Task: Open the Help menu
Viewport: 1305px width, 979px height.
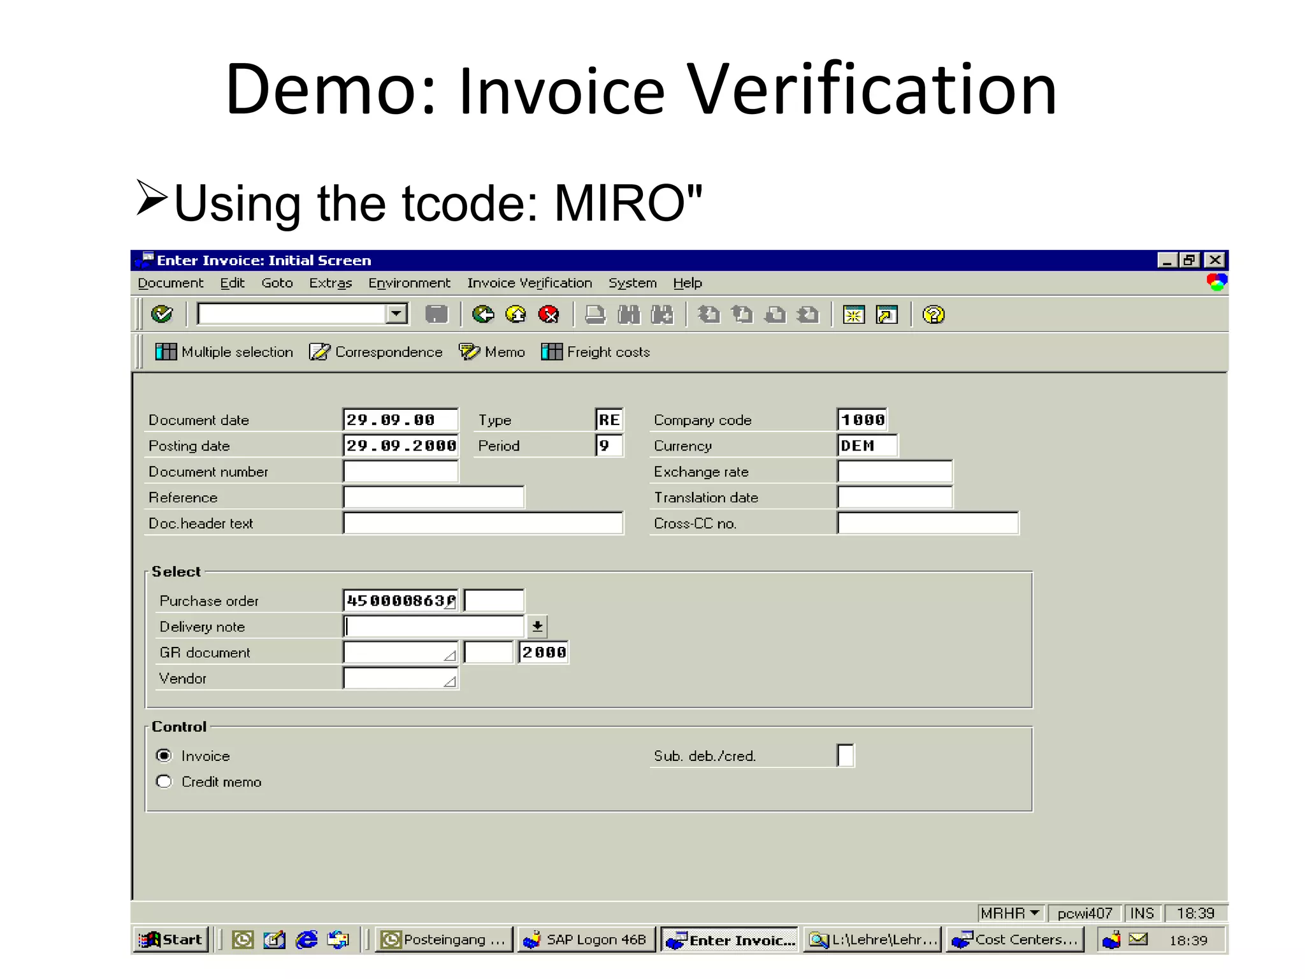Action: pos(688,283)
